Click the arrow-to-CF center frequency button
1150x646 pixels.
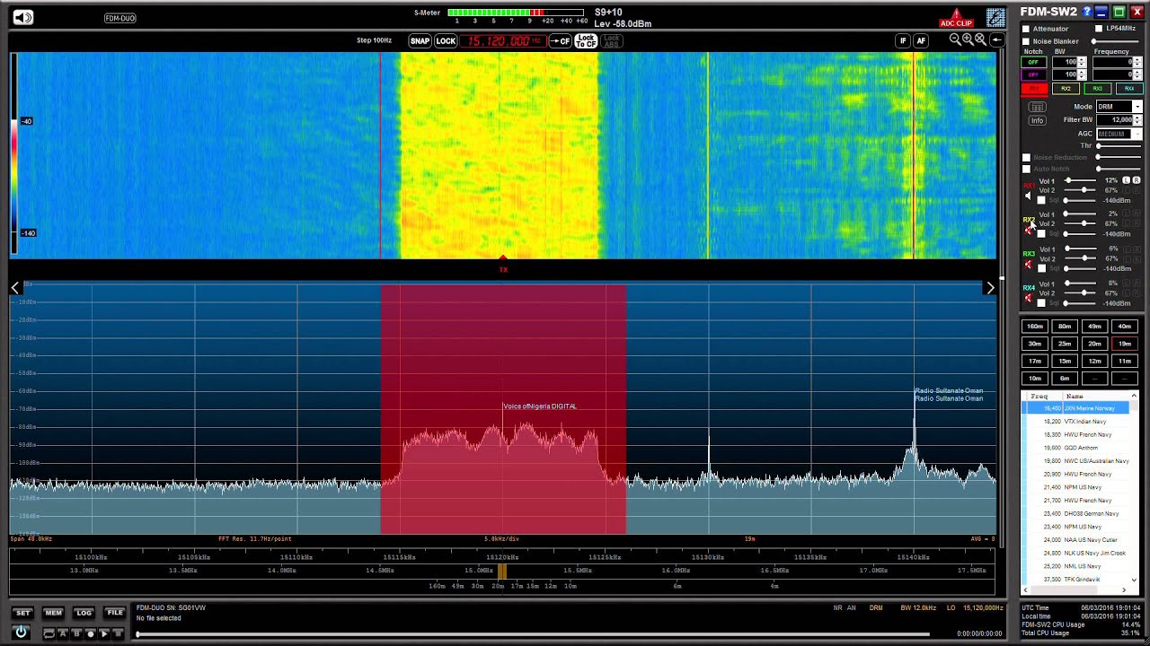pyautogui.click(x=561, y=41)
